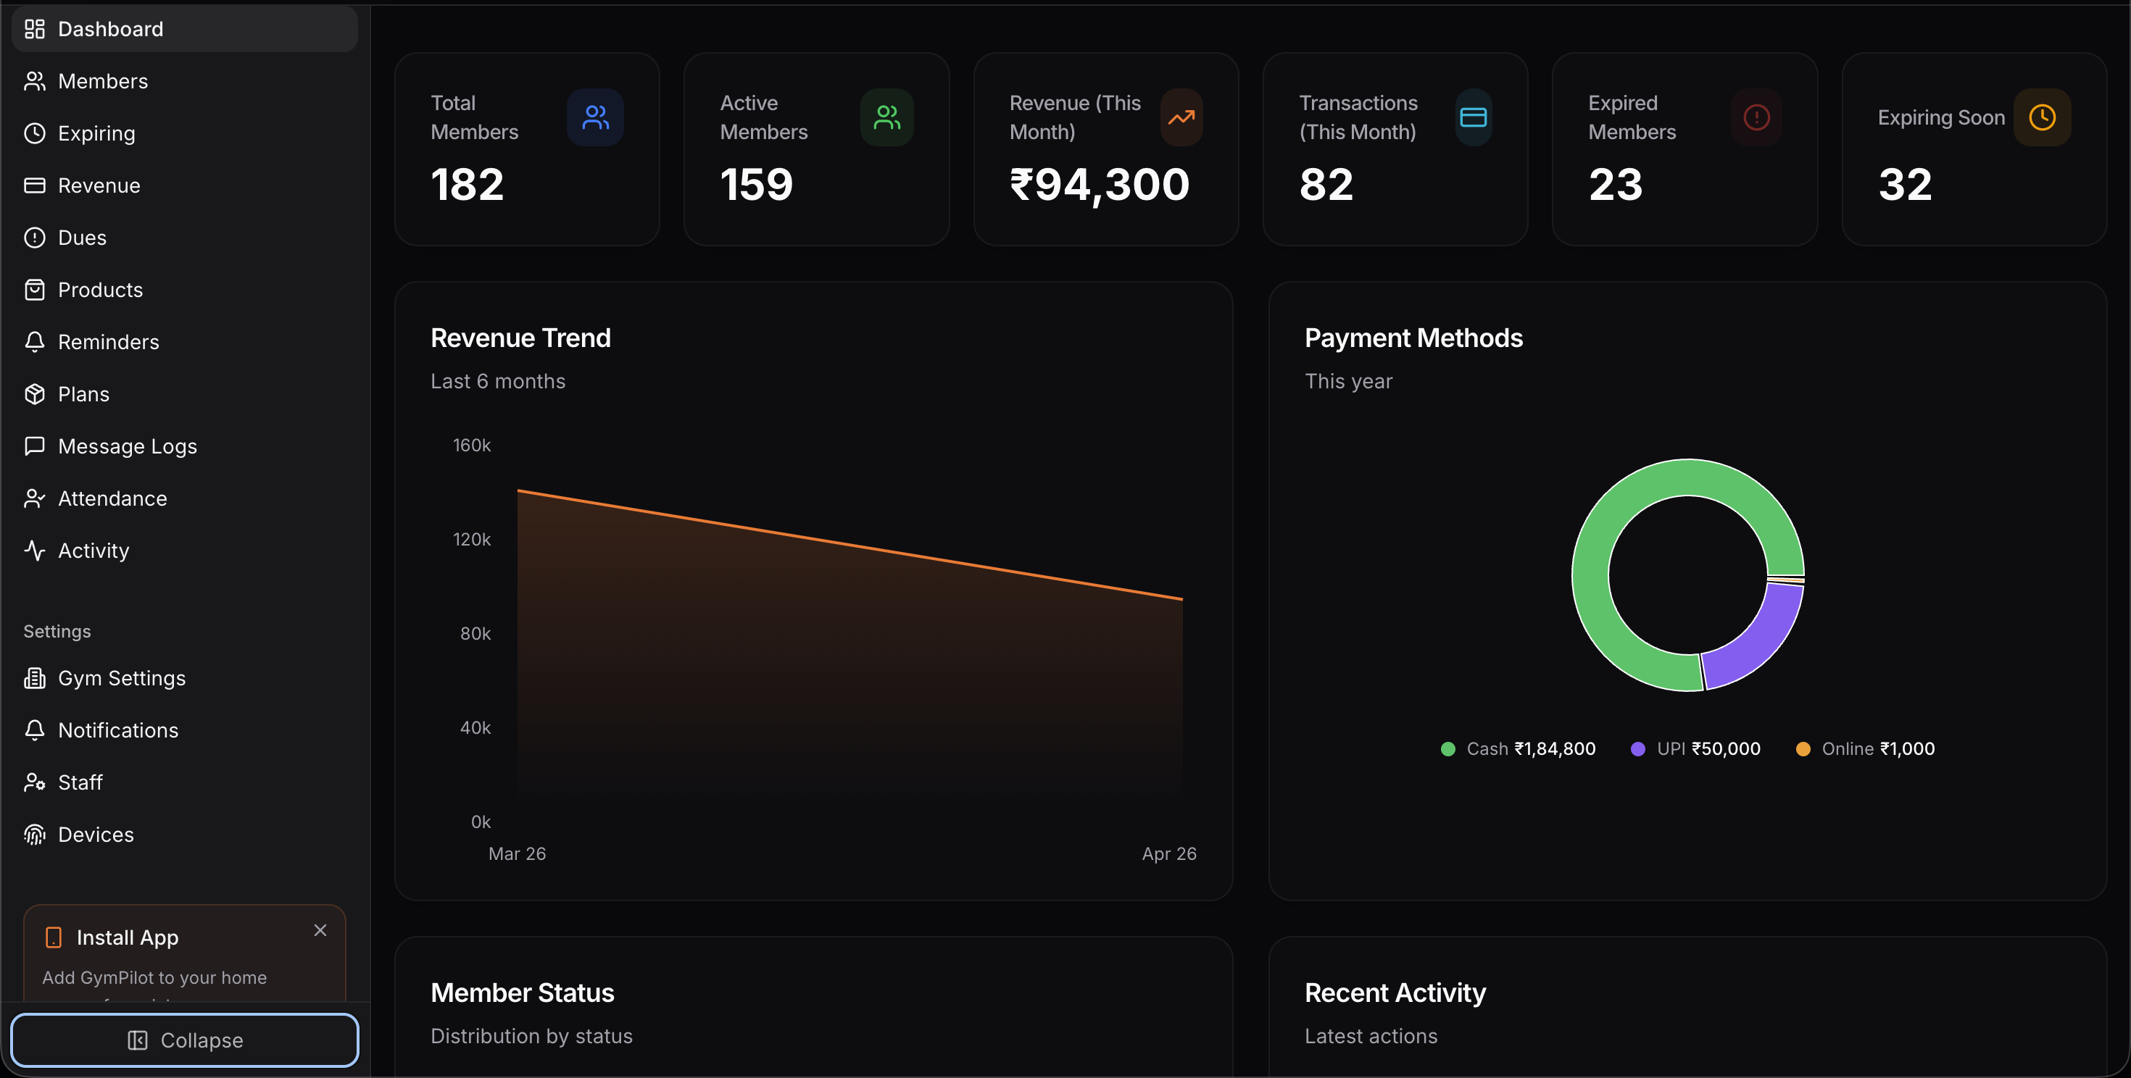Open the Members page
The width and height of the screenshot is (2131, 1078).
point(103,81)
